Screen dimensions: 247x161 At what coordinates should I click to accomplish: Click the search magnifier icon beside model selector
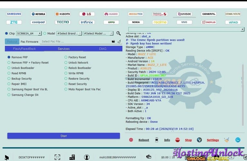pyautogui.click(x=119, y=33)
